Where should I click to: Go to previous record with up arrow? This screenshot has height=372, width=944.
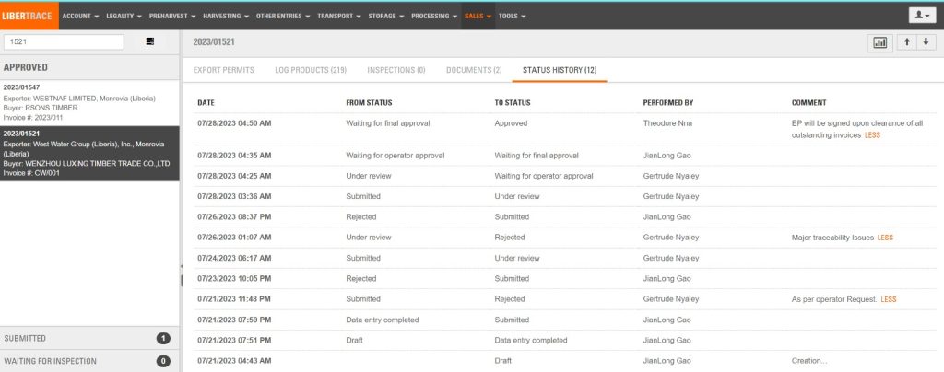click(907, 42)
